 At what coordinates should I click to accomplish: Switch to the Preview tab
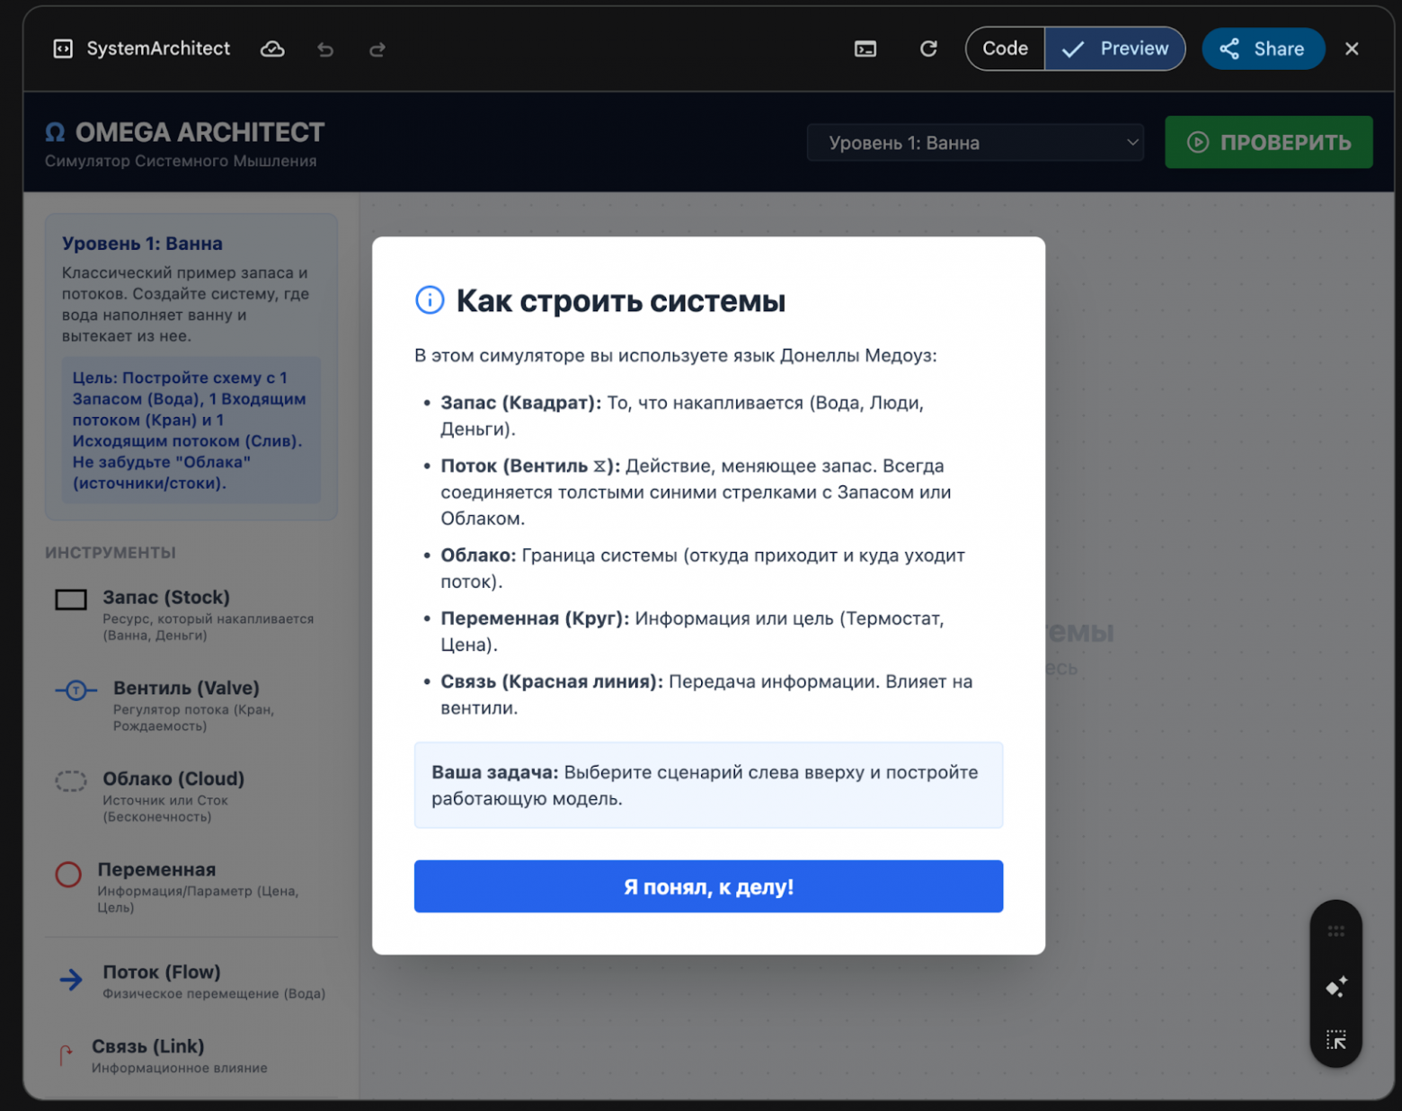point(1115,49)
